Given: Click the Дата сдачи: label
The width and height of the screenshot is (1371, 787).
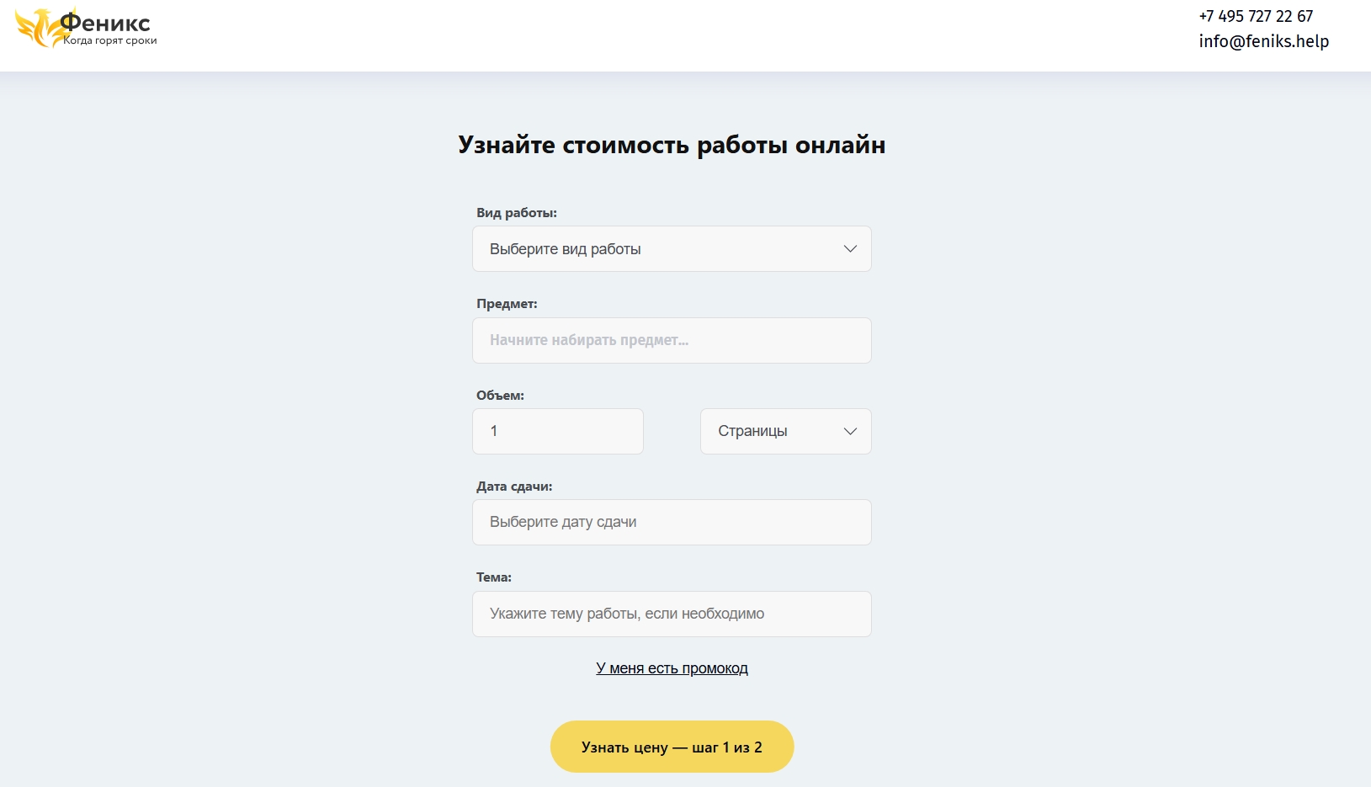Looking at the screenshot, I should (x=513, y=487).
